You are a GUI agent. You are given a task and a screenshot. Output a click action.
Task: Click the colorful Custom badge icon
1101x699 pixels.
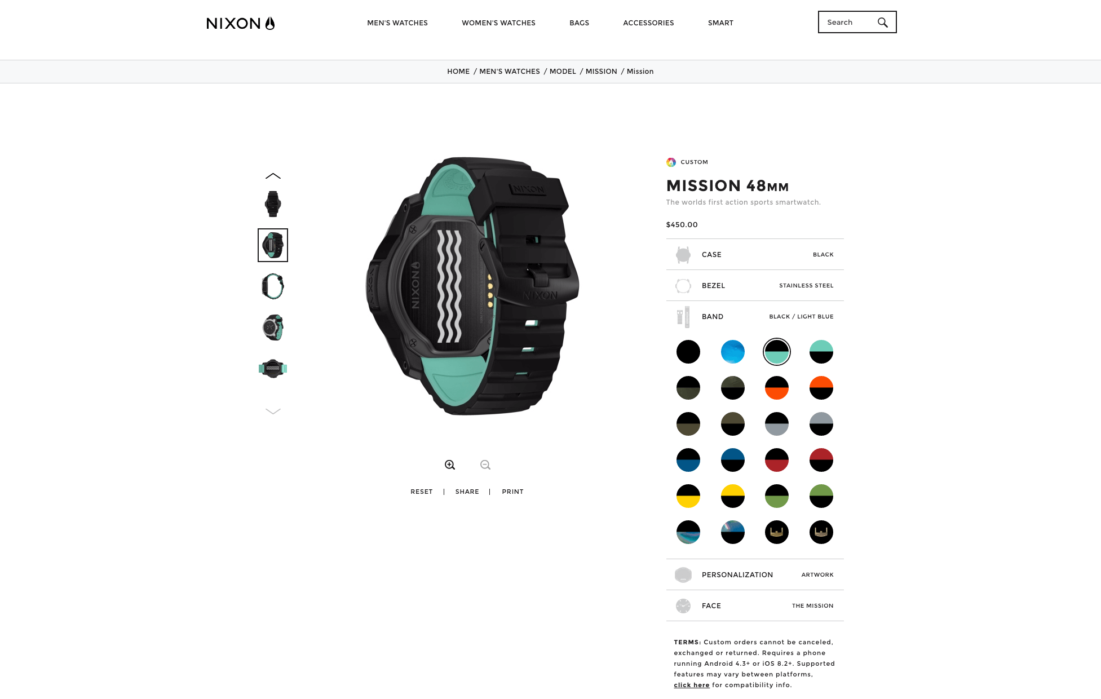[671, 162]
